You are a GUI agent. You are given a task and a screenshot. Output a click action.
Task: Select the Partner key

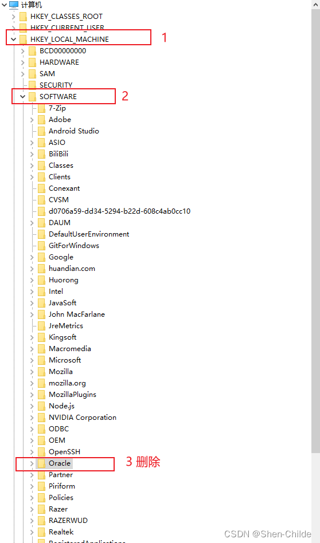point(61,475)
